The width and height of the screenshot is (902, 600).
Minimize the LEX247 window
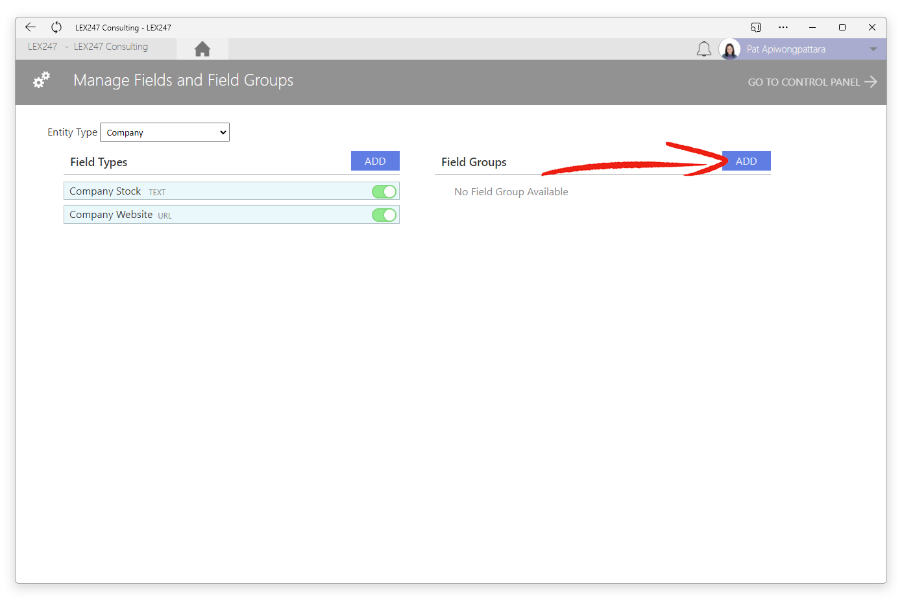pyautogui.click(x=812, y=27)
